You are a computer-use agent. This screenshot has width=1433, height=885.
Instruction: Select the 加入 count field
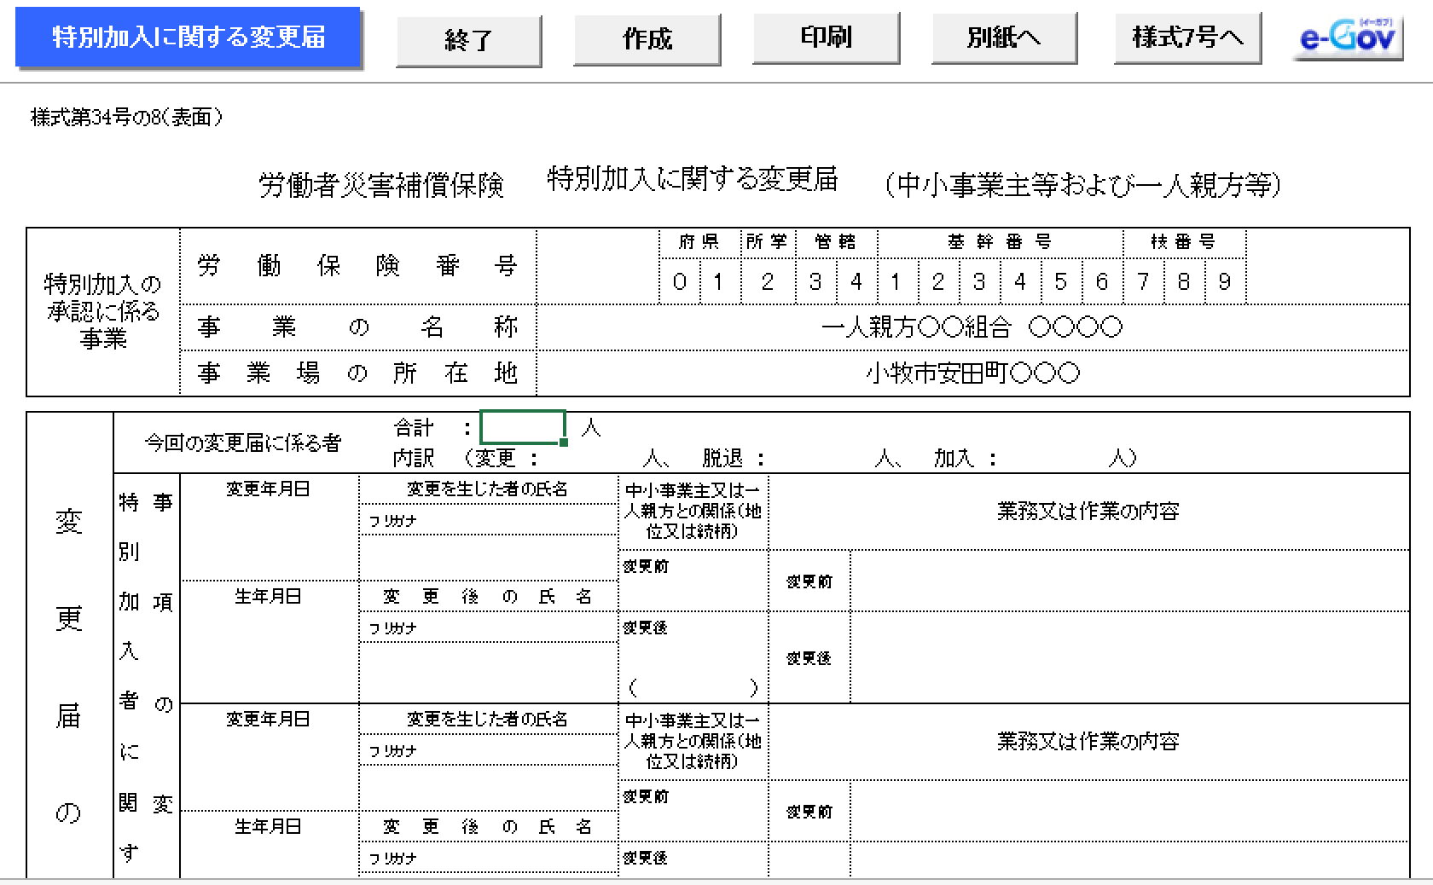[1053, 459]
